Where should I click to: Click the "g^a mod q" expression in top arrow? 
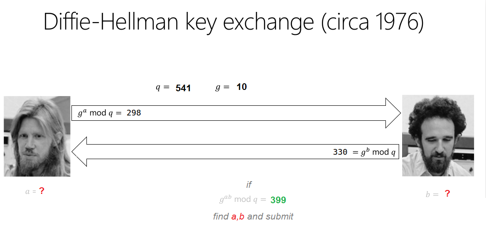[x=99, y=113]
